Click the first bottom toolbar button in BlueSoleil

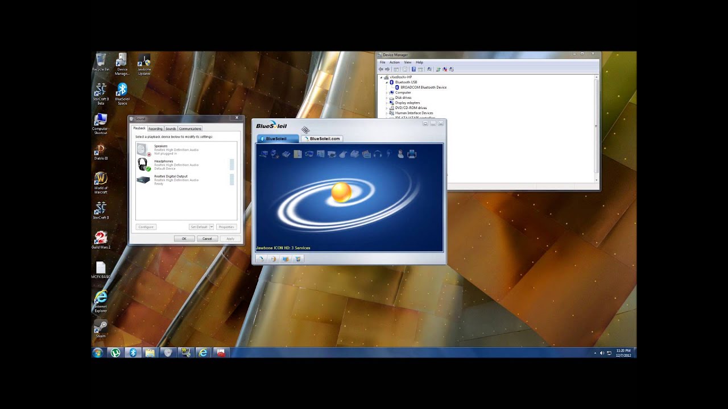[x=261, y=258]
